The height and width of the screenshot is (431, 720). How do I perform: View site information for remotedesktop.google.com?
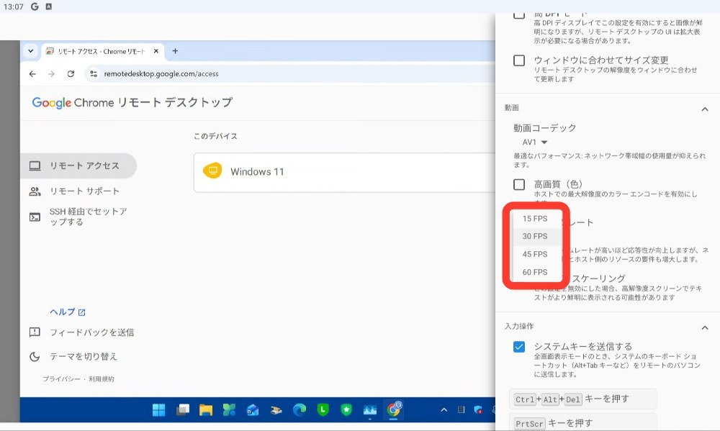pos(94,74)
